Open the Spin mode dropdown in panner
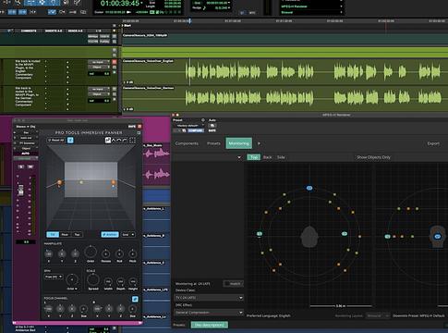The width and height of the screenshot is (448, 333). 54,277
